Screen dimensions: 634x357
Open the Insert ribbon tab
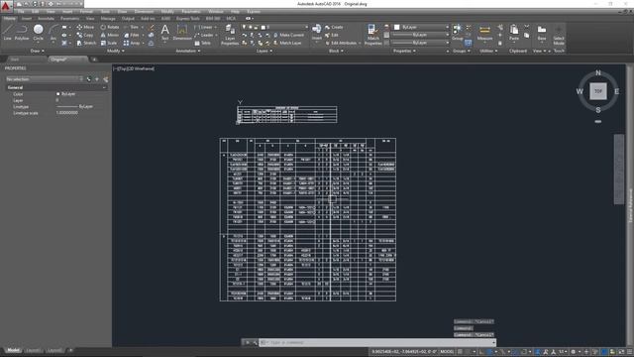[x=27, y=19]
